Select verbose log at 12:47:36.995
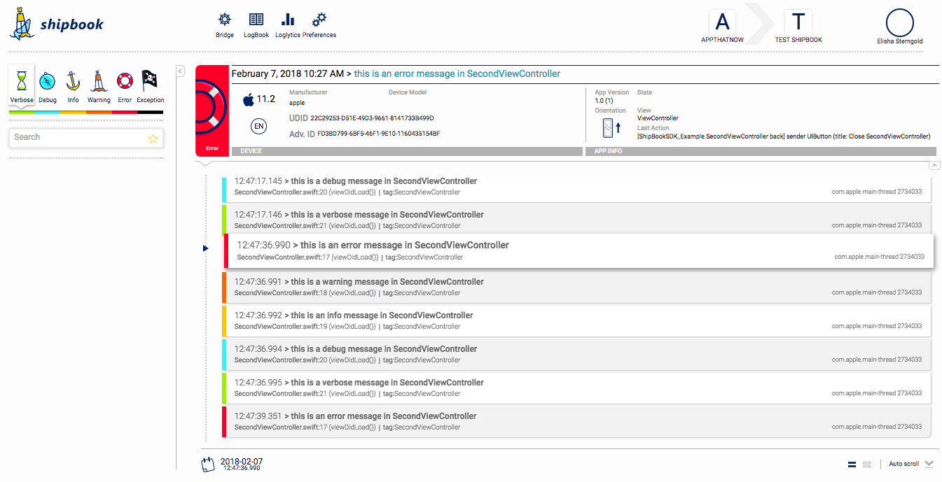This screenshot has height=482, width=942. click(576, 388)
